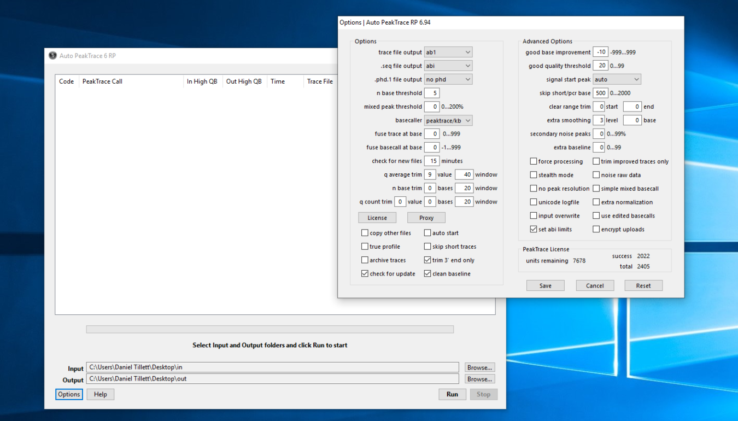Screen dimensions: 738x421
Task: Click the clear range trim start field
Action: (599, 107)
